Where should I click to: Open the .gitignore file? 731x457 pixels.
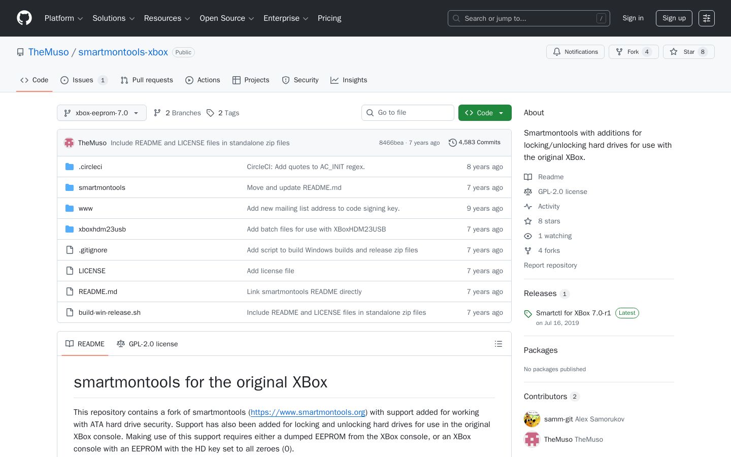(93, 250)
